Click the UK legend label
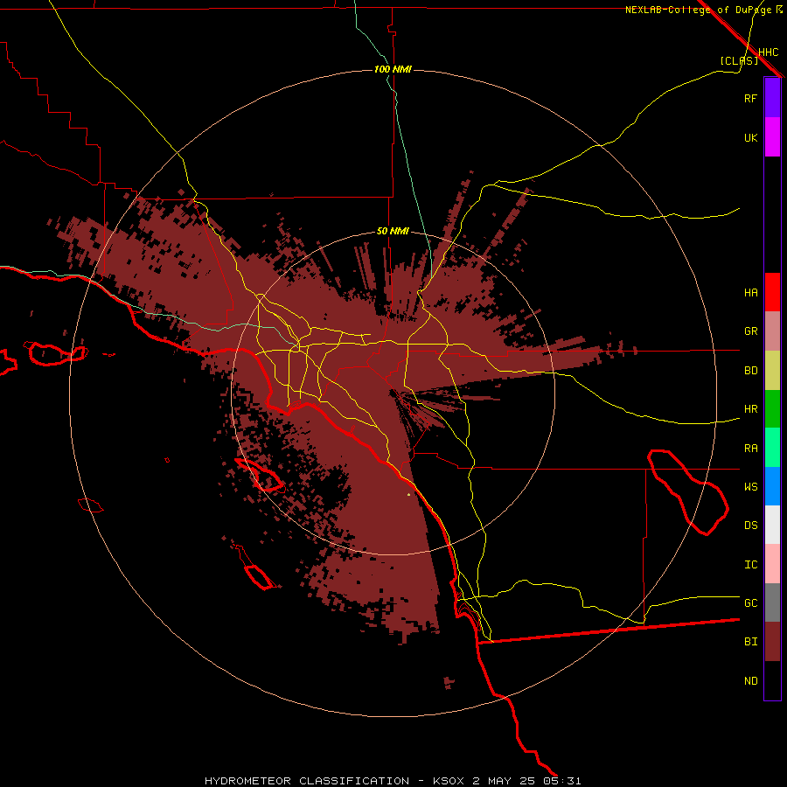The height and width of the screenshot is (787, 787). tap(750, 137)
